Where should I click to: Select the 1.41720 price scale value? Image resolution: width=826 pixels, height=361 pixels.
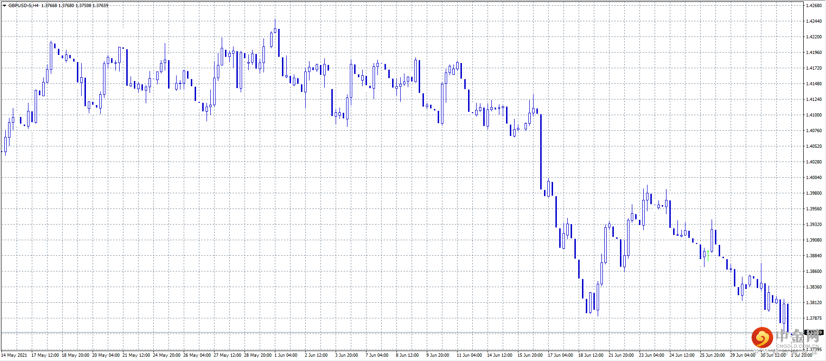814,68
